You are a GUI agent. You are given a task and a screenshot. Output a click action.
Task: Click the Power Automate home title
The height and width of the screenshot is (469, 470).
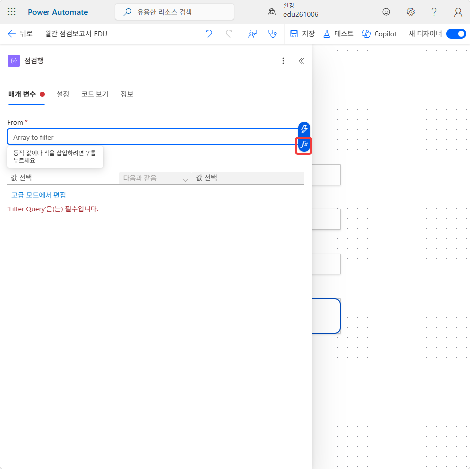pyautogui.click(x=58, y=12)
